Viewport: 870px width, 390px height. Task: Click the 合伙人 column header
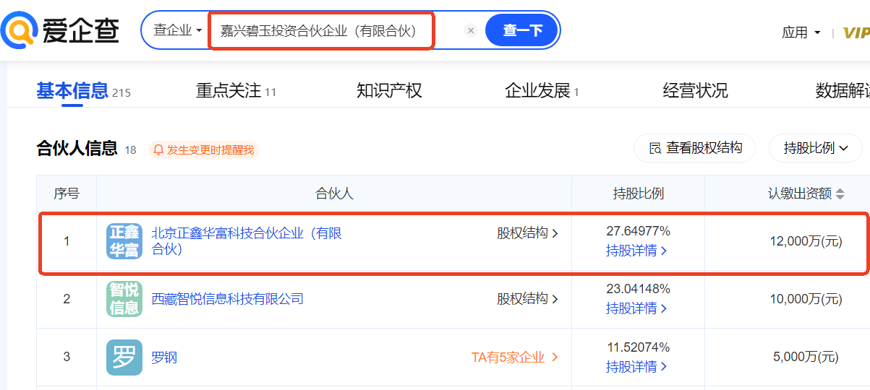point(334,194)
